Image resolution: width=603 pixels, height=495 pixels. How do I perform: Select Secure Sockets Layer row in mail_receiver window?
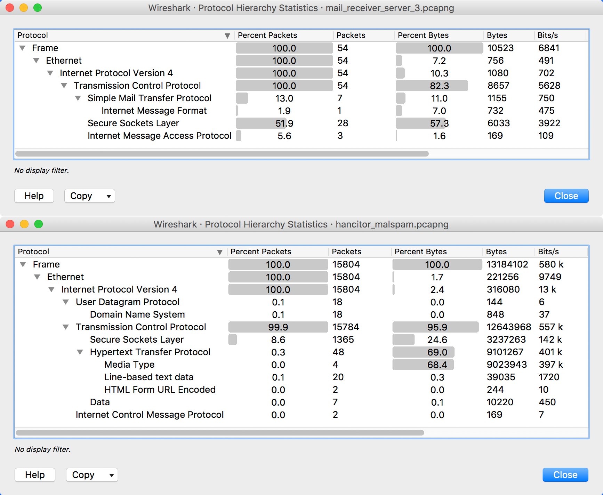click(x=301, y=123)
